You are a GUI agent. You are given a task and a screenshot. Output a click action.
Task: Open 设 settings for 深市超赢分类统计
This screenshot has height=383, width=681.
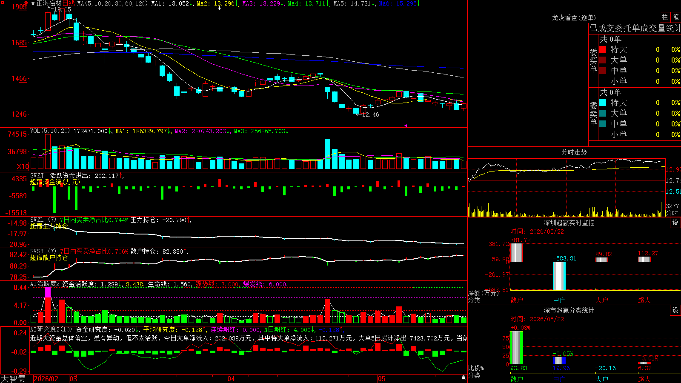pos(675,310)
